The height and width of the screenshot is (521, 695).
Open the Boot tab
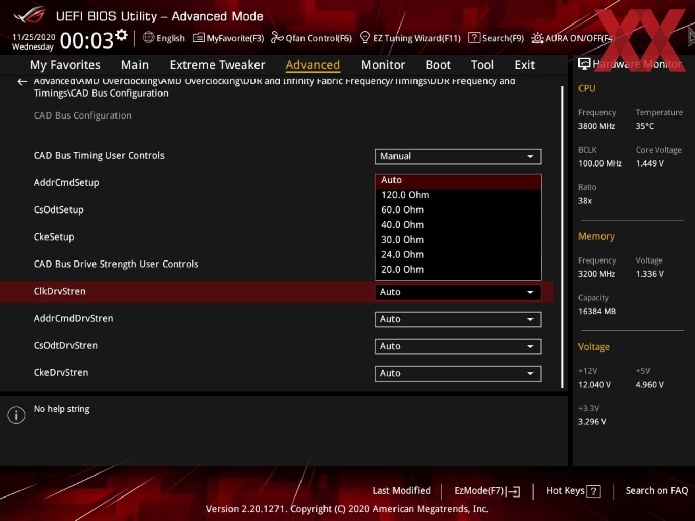pyautogui.click(x=438, y=65)
